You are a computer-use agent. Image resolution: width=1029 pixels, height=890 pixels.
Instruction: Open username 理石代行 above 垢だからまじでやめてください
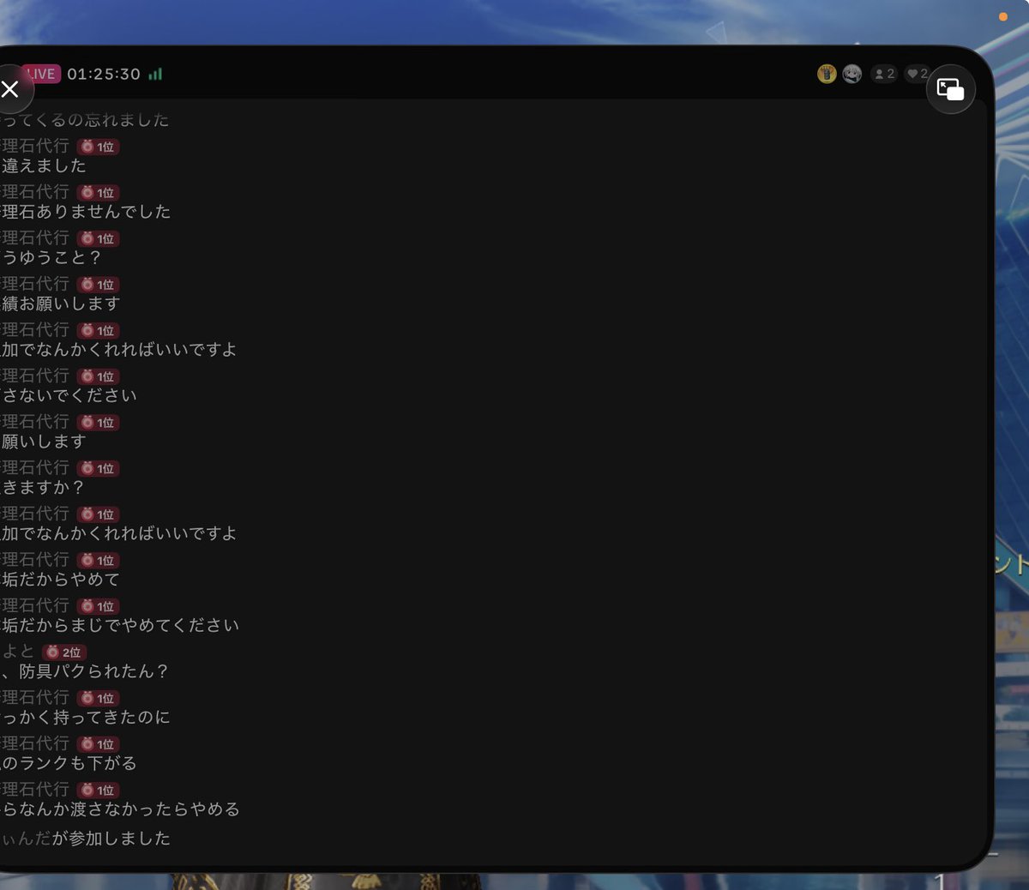coord(35,605)
